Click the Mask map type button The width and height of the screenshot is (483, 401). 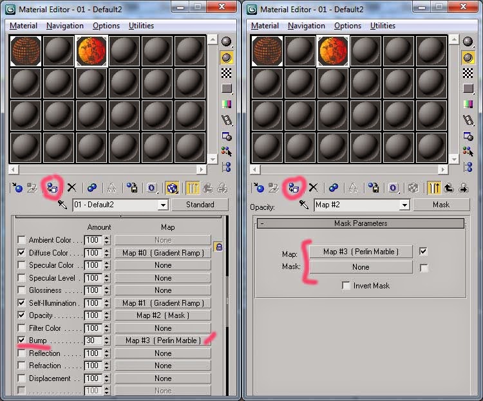[441, 205]
